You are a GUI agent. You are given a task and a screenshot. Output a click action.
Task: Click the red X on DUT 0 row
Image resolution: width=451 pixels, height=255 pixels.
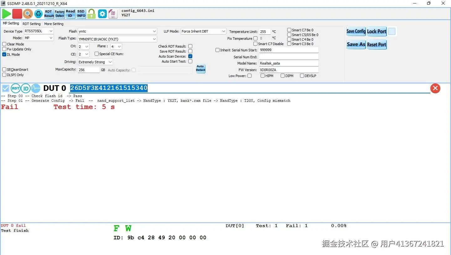pos(435,88)
